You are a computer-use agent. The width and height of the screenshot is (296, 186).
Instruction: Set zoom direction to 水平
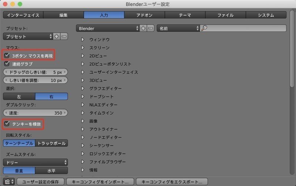[51, 170]
